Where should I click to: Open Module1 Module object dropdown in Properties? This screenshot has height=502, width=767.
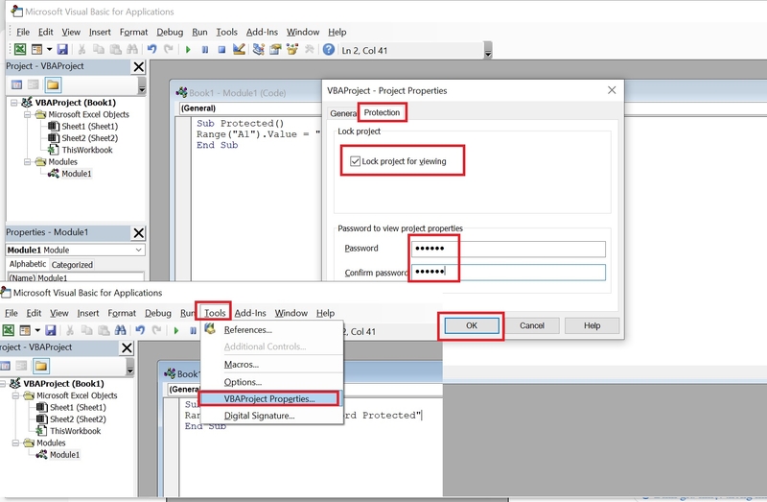click(x=139, y=250)
